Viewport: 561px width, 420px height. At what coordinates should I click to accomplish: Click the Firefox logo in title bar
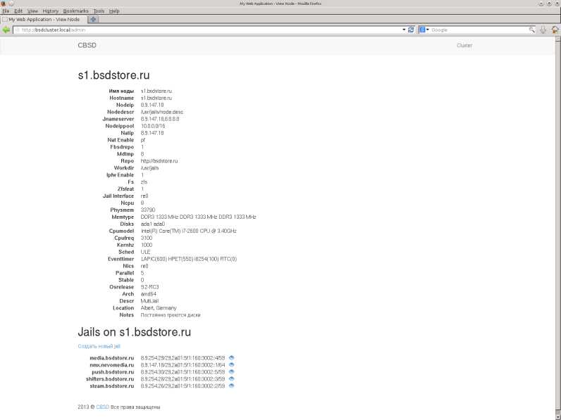[4, 4]
